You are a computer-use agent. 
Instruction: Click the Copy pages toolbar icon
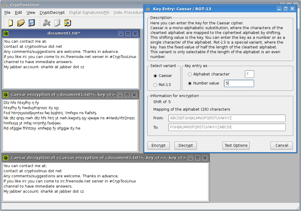57,23
